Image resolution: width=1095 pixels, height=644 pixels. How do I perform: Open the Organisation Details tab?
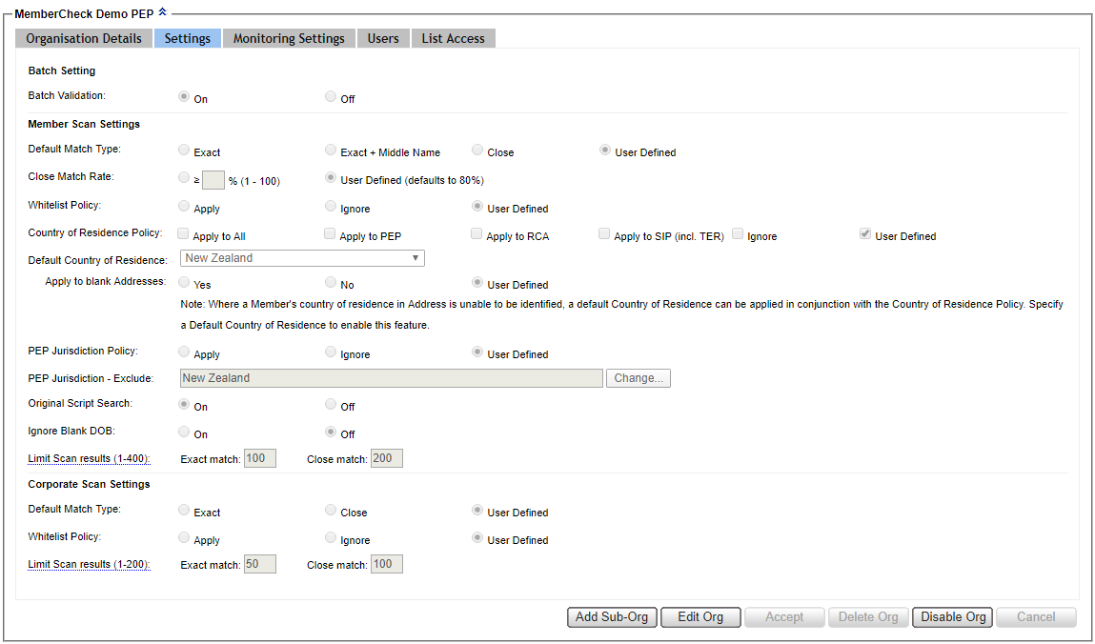point(84,38)
